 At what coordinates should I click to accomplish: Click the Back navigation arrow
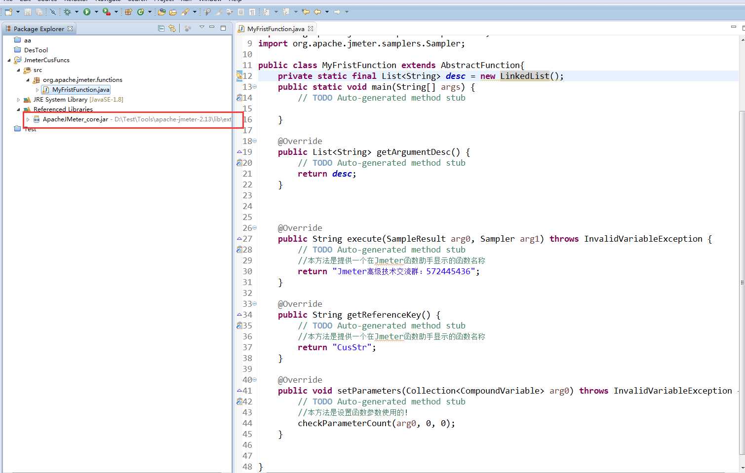pos(317,12)
